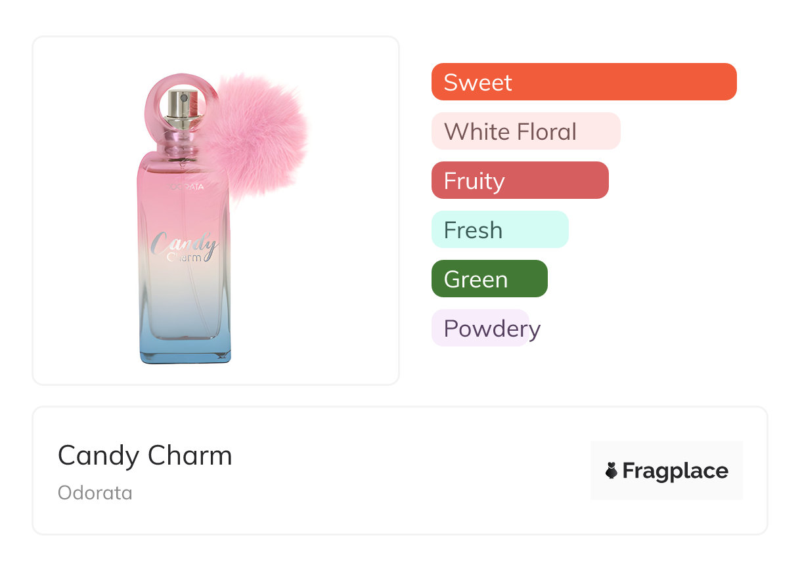Screen dimensions: 800x567
Task: Click the word Charm on the bottle
Action: click(x=185, y=257)
